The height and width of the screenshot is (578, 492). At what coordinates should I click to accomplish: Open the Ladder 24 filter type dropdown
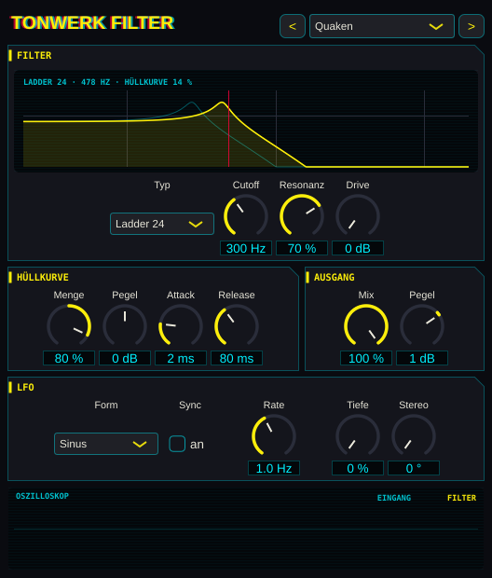(162, 224)
